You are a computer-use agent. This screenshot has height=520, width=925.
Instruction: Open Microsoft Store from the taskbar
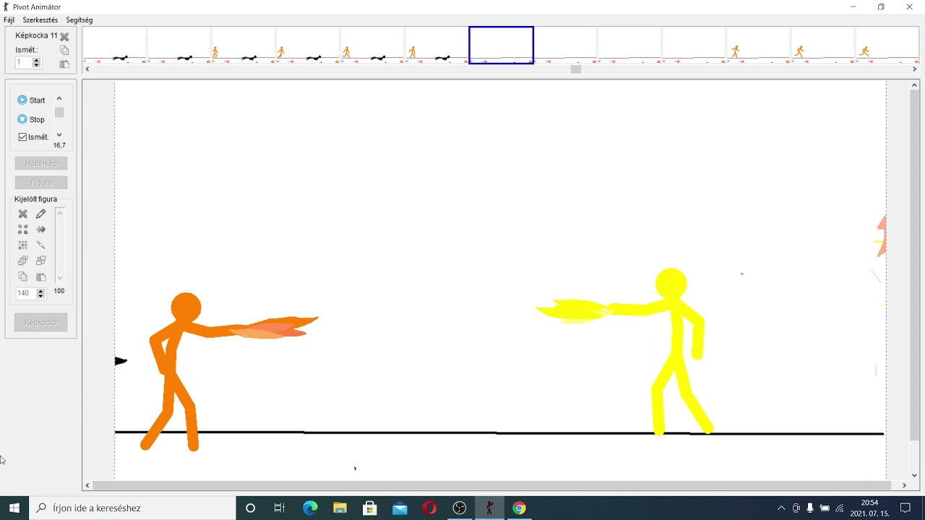point(370,508)
